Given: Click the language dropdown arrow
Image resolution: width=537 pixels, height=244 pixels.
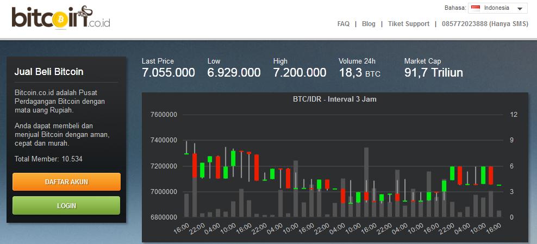Looking at the screenshot, I should pyautogui.click(x=520, y=9).
